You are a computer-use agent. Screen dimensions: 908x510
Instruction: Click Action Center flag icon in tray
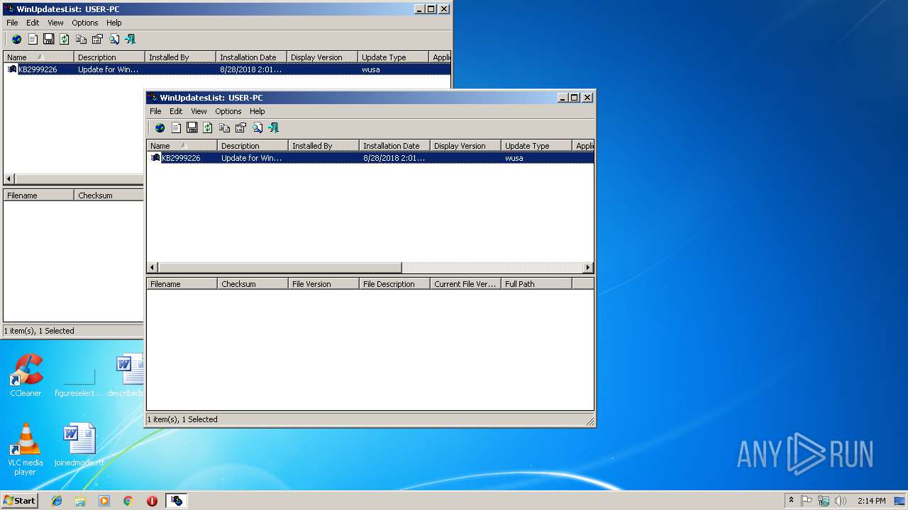coord(807,501)
